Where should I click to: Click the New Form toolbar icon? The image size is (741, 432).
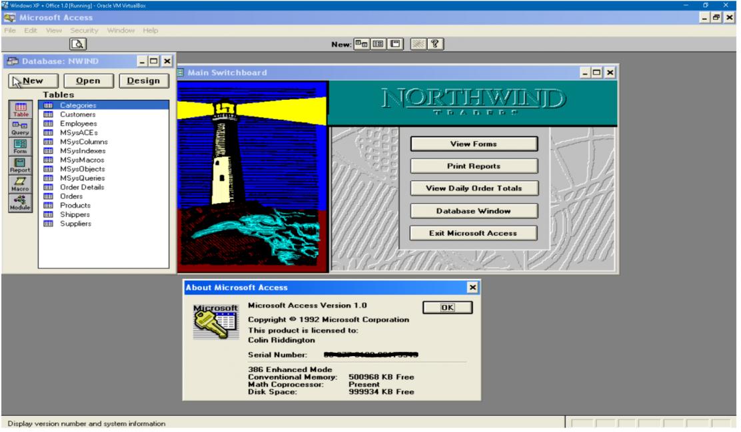point(378,44)
